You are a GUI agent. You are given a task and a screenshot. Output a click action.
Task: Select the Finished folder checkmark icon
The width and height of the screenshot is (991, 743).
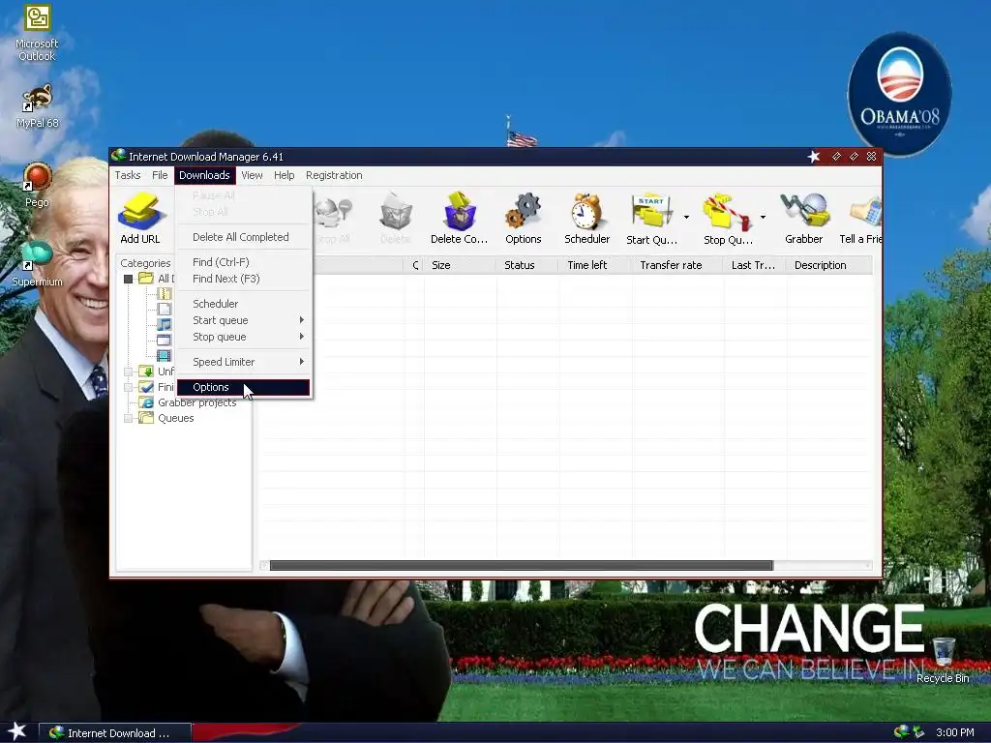(146, 387)
